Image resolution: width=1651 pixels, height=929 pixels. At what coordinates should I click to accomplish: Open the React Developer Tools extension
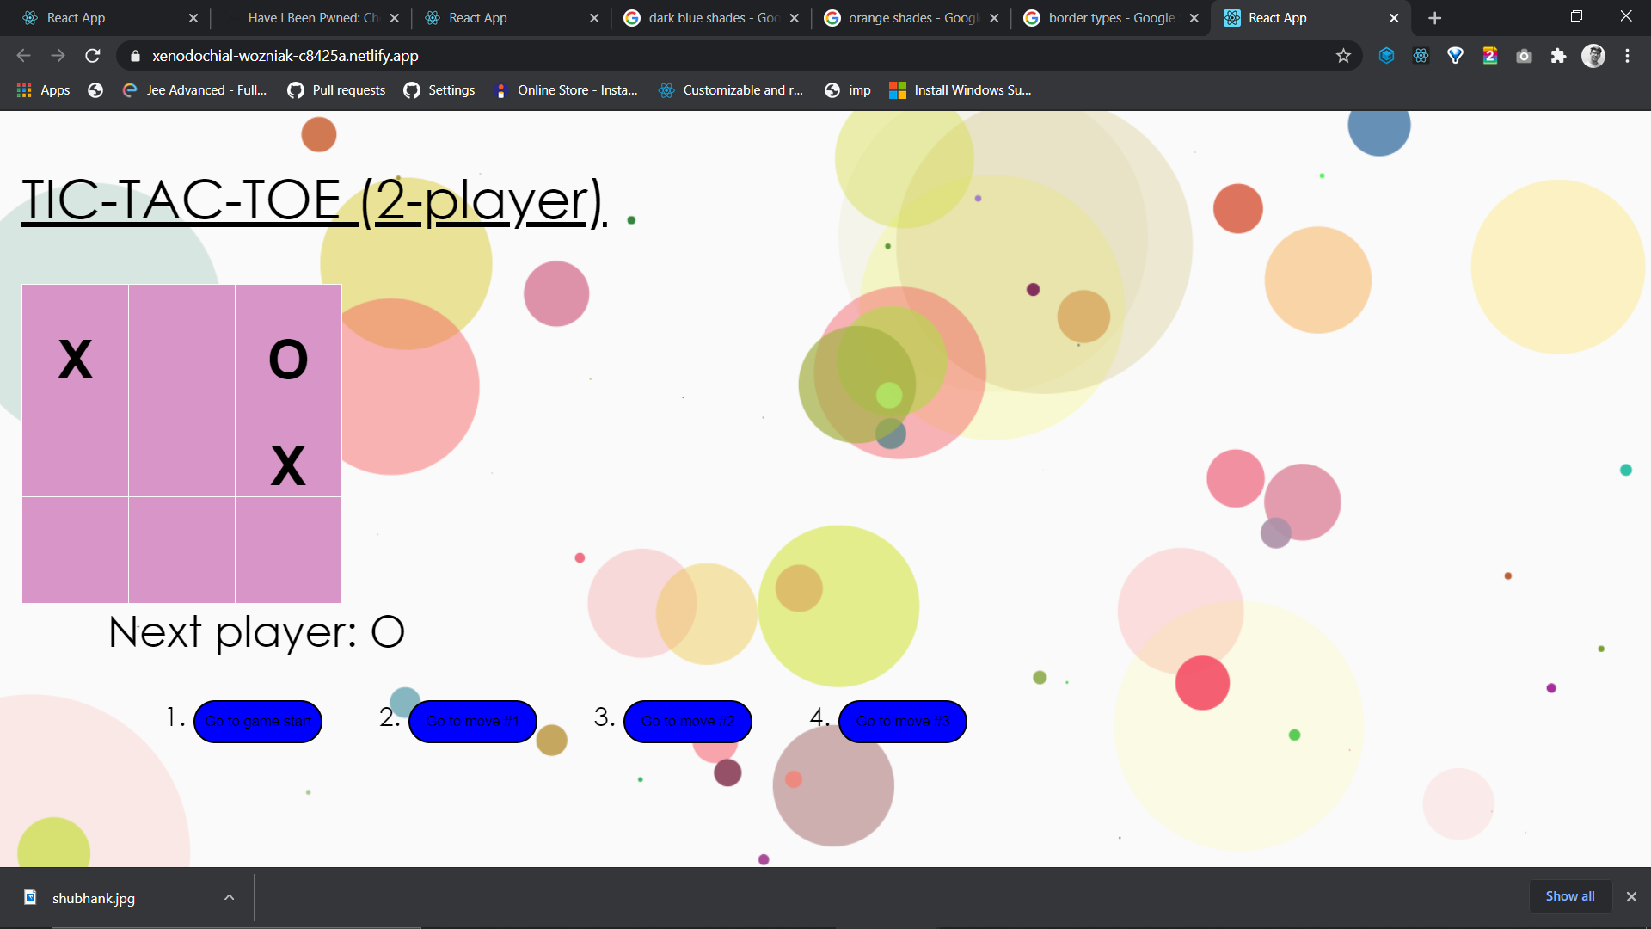coord(1421,56)
